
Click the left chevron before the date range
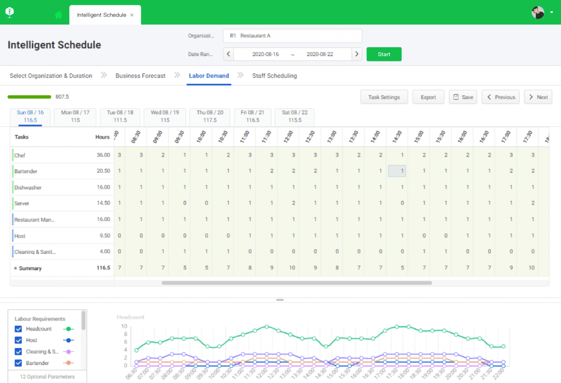228,54
